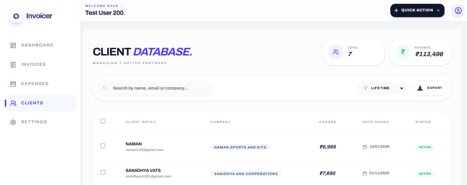This screenshot has width=467, height=185.
Task: Open the user profile avatar icon
Action: coord(458,11)
